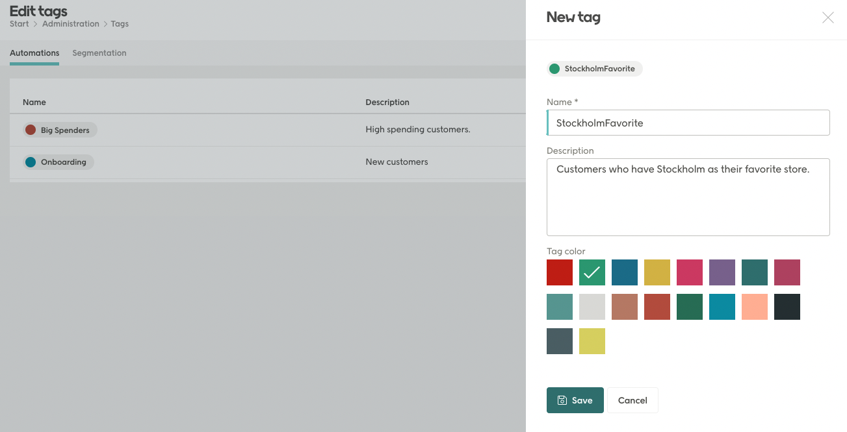Choose the light gray tag color
The image size is (847, 432).
click(592, 306)
